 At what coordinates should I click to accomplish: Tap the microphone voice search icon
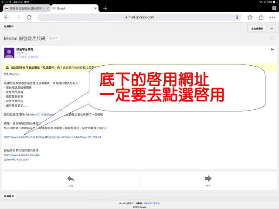coord(237,17)
